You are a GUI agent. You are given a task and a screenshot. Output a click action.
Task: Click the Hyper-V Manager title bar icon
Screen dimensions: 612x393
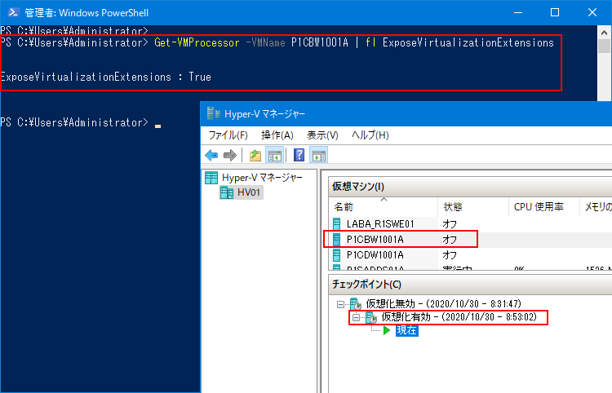click(213, 113)
